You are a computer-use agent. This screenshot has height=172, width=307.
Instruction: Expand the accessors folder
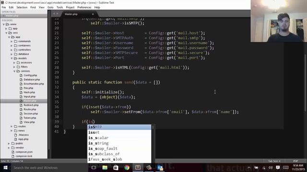[x=14, y=63]
